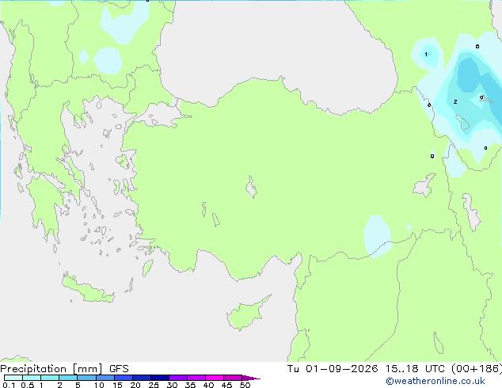Choose the 20–25 mm legend color swatch
The image size is (502, 388).
point(142,378)
